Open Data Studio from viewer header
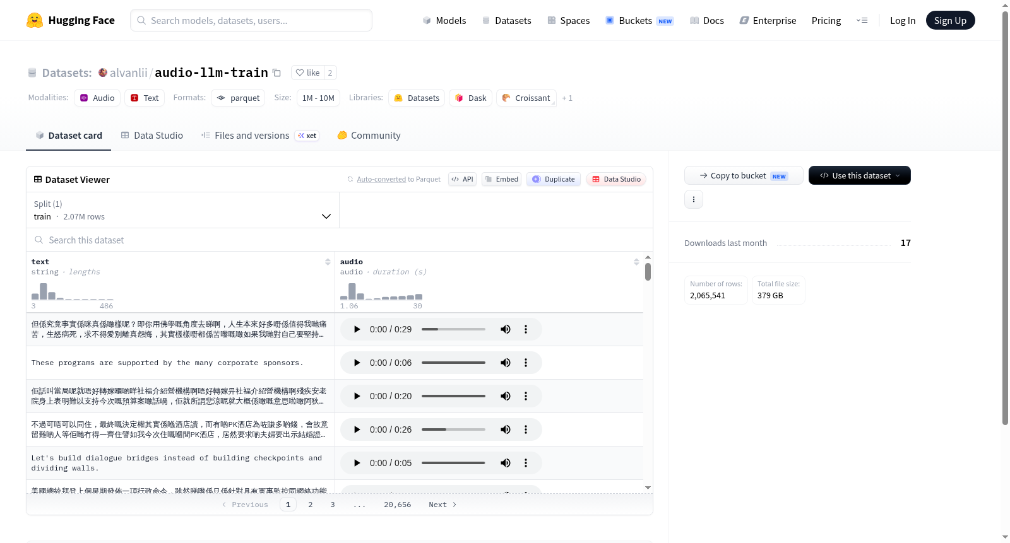This screenshot has width=1010, height=543. 616,179
